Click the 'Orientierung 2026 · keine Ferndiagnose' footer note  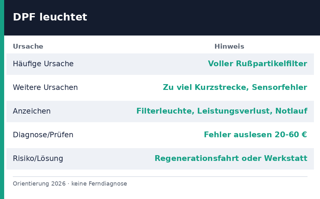point(70,184)
